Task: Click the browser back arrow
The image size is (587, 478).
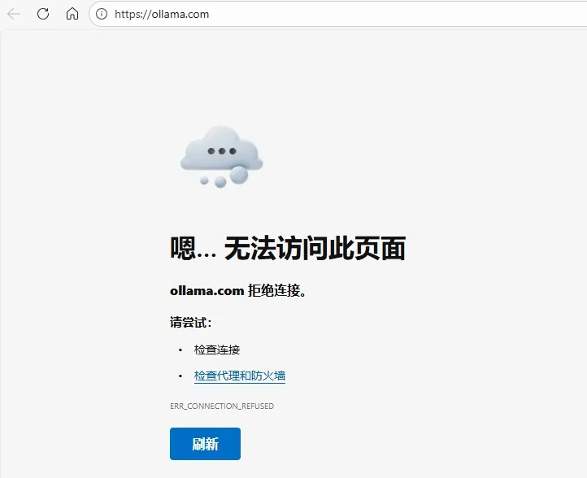Action: (14, 14)
